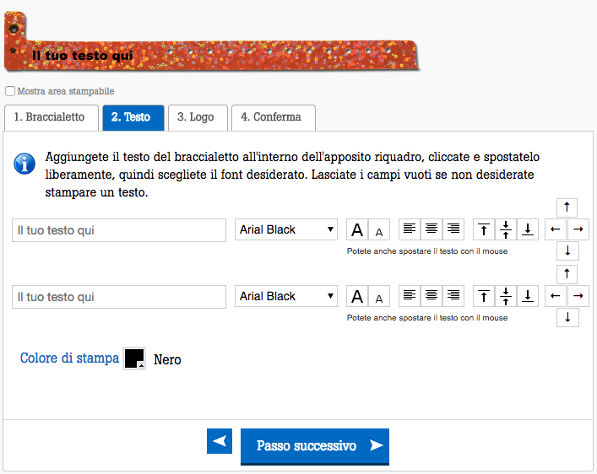Increase font size for first text line
The height and width of the screenshot is (474, 597).
[x=356, y=229]
